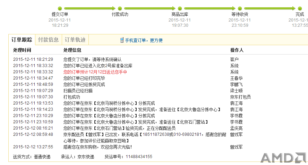Click the tracking number 11488434155
Screen dimensions: 308x165
pyautogui.click(x=139, y=157)
